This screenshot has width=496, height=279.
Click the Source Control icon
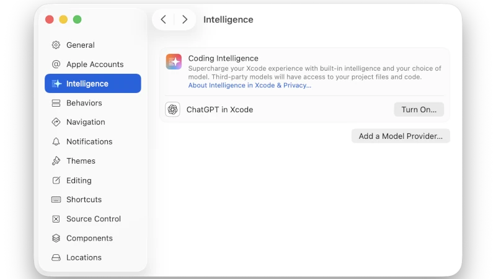point(56,219)
